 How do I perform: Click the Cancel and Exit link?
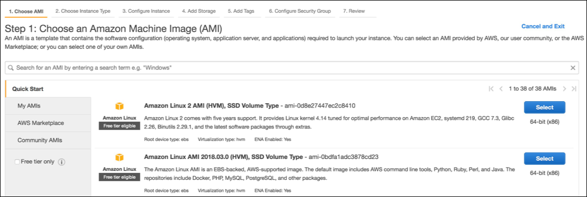[543, 26]
